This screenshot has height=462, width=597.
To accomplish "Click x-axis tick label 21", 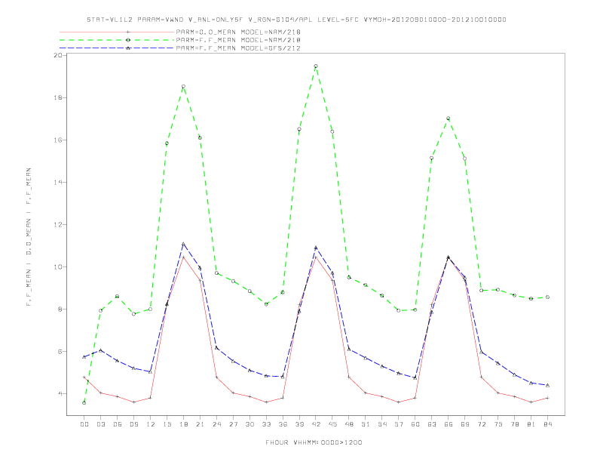I will coord(200,424).
